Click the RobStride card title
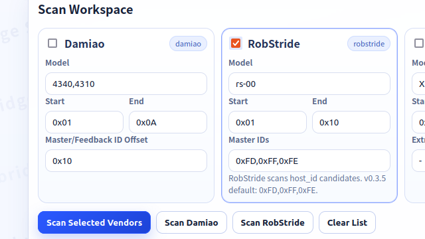Screen dimensions: 425x239 [274, 44]
